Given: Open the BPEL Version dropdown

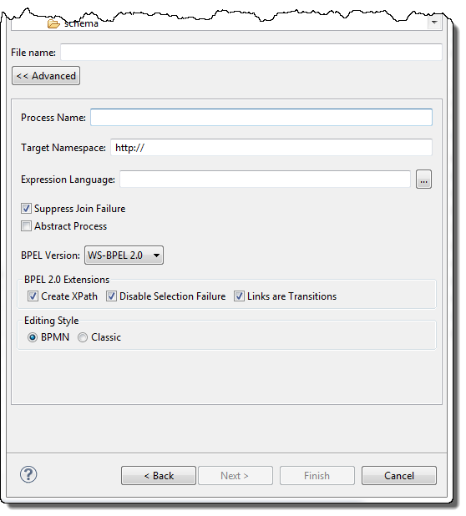Looking at the screenshot, I should point(124,255).
